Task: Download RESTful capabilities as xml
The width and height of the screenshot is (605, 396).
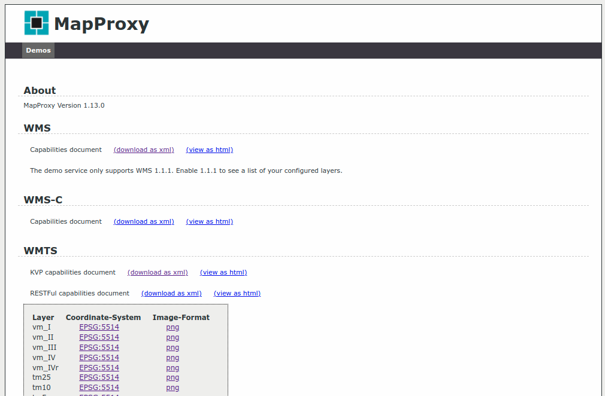Action: click(171, 294)
